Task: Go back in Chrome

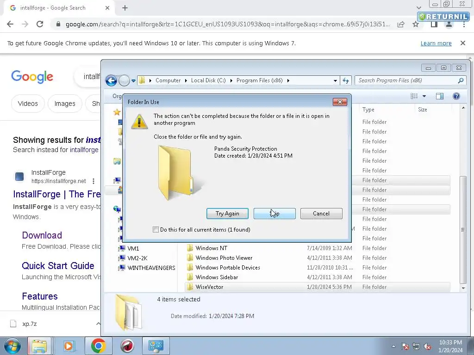Action: (x=10, y=24)
